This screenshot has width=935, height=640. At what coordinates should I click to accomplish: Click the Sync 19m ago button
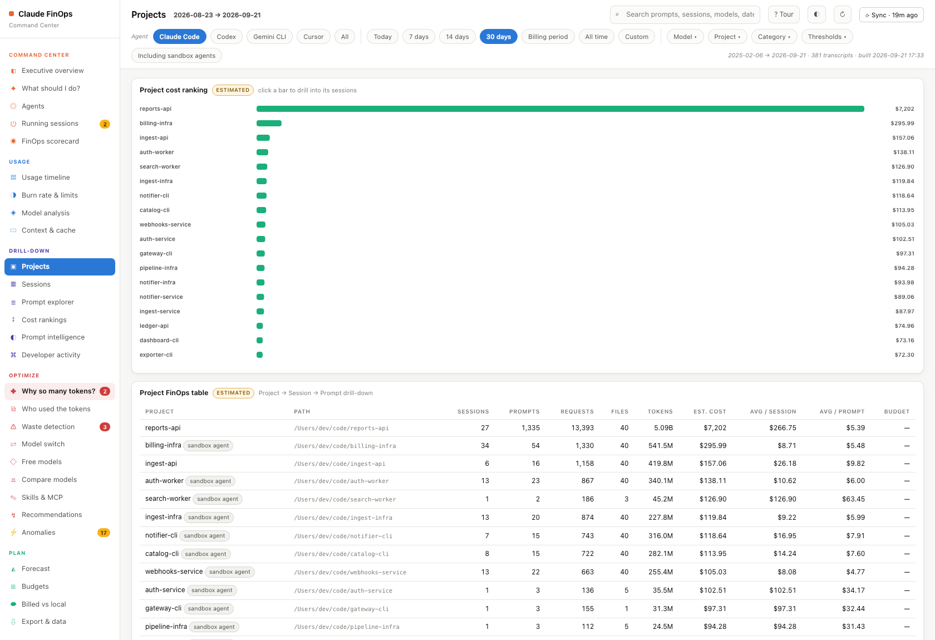click(892, 15)
